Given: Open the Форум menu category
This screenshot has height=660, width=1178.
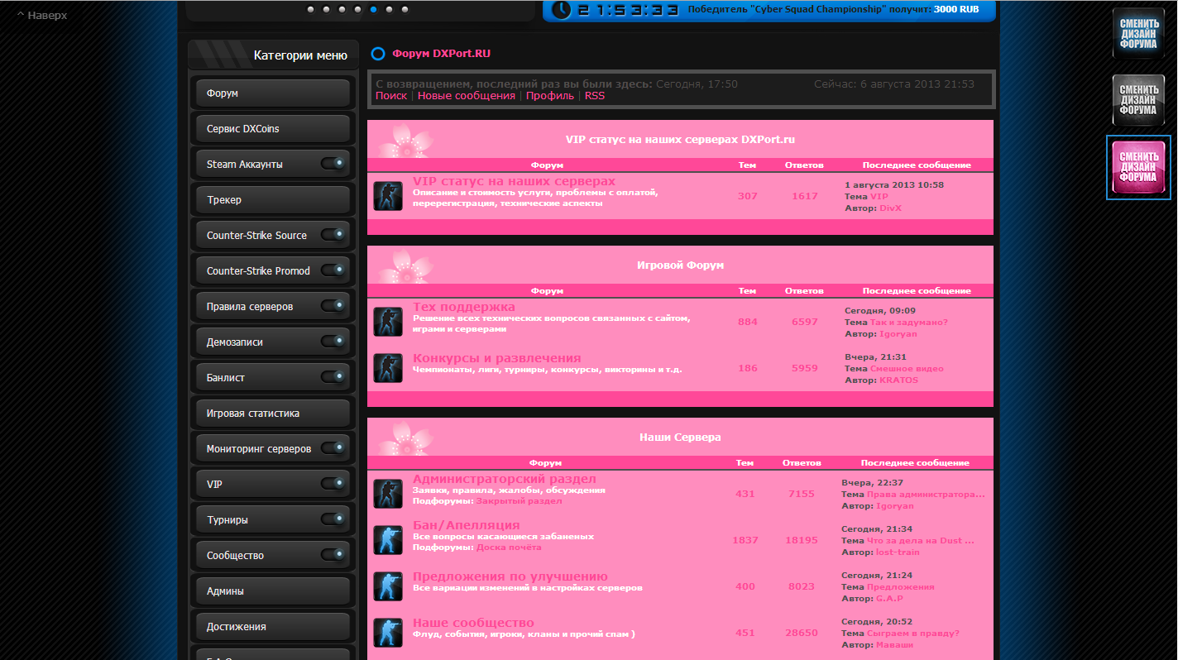Looking at the screenshot, I should [x=273, y=93].
